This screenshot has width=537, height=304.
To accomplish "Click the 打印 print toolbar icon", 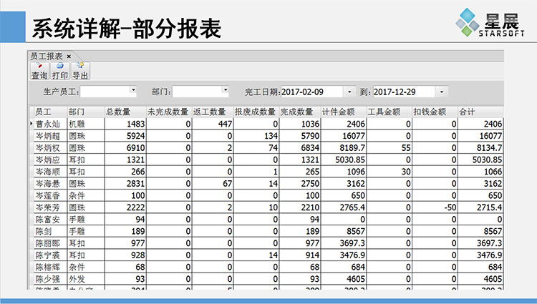I will point(60,71).
